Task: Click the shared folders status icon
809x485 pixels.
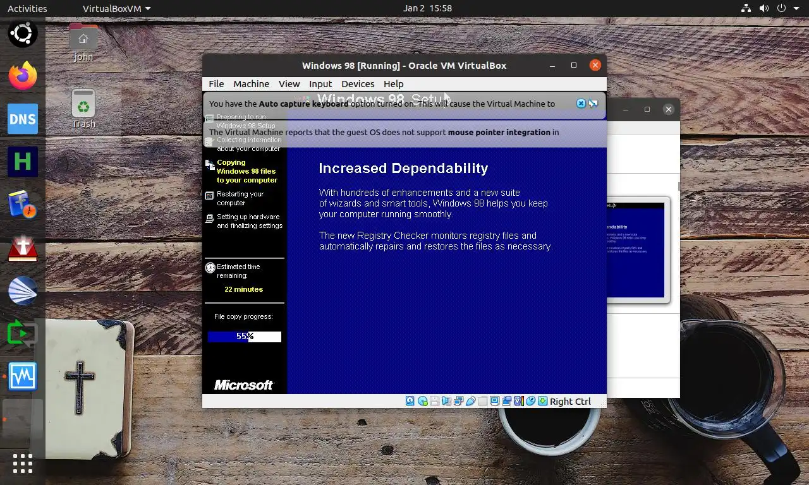Action: click(483, 401)
